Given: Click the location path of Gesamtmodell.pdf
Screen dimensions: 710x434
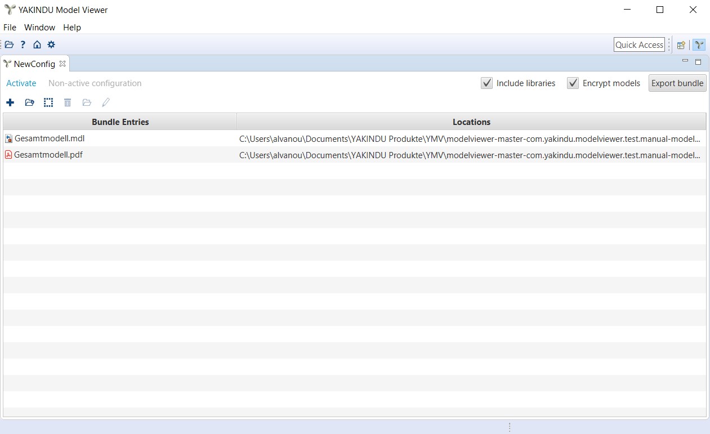Looking at the screenshot, I should 470,155.
